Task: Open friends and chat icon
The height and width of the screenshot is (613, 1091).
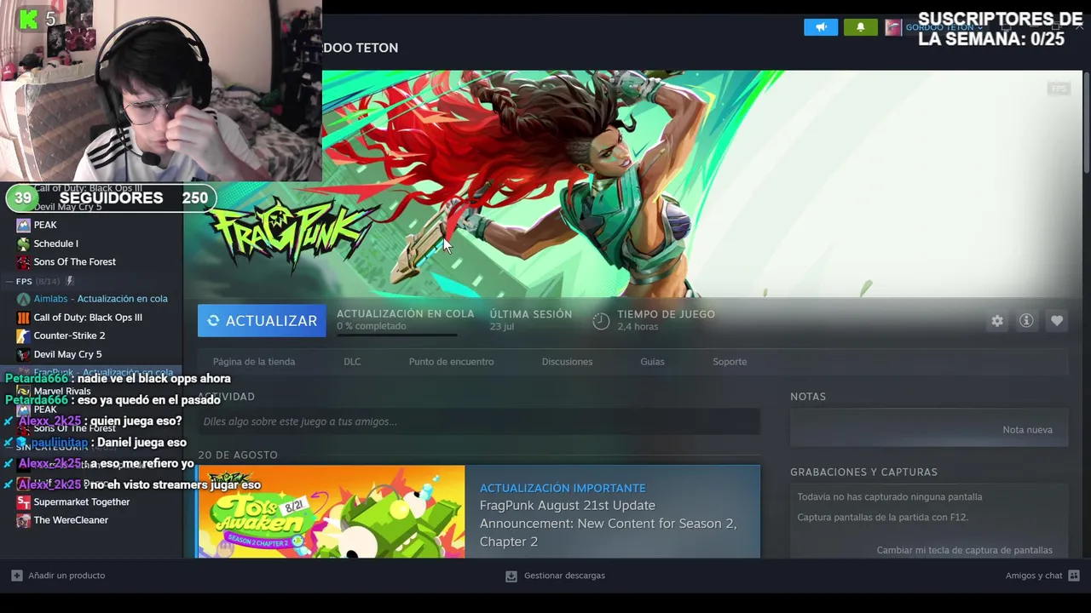Action: point(1074,576)
